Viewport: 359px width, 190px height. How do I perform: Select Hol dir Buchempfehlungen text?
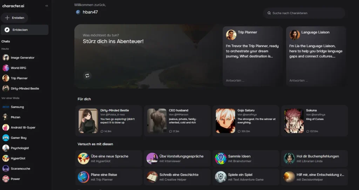pos(318,156)
